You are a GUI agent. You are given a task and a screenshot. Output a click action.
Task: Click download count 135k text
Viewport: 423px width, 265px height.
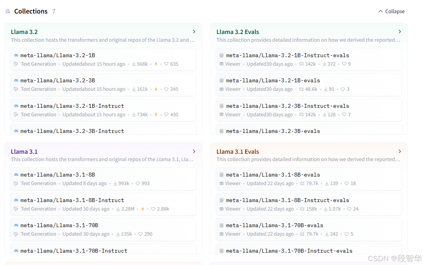click(x=127, y=234)
